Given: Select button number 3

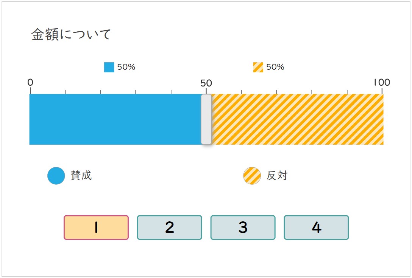Looking at the screenshot, I should 243,227.
